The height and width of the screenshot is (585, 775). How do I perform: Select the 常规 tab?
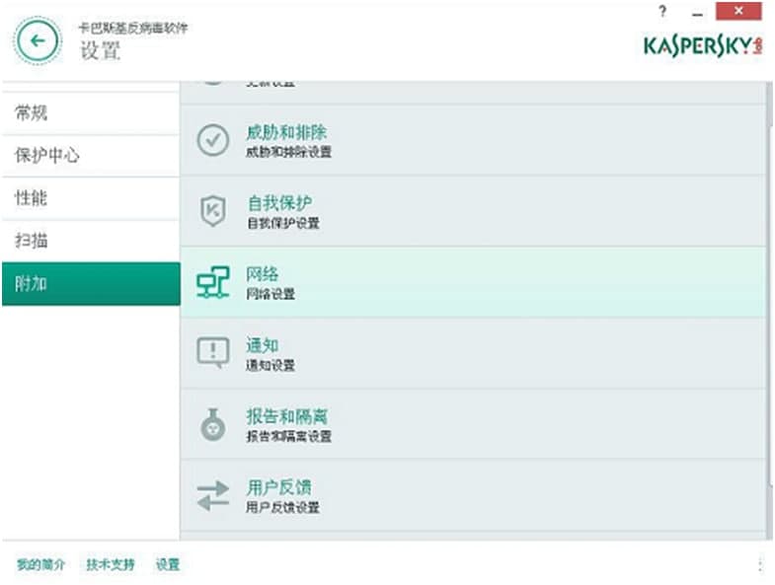tap(91, 113)
